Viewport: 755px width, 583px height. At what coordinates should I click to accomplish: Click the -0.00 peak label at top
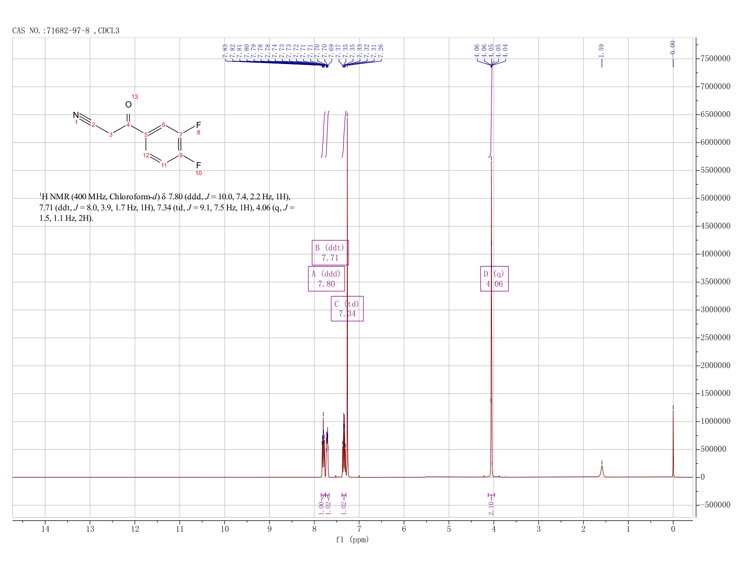pos(673,48)
